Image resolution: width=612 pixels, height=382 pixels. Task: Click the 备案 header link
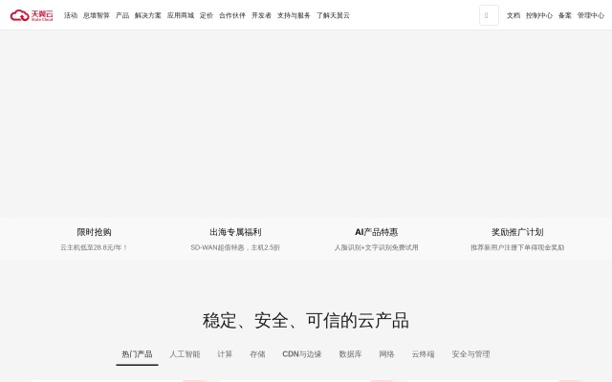(565, 15)
